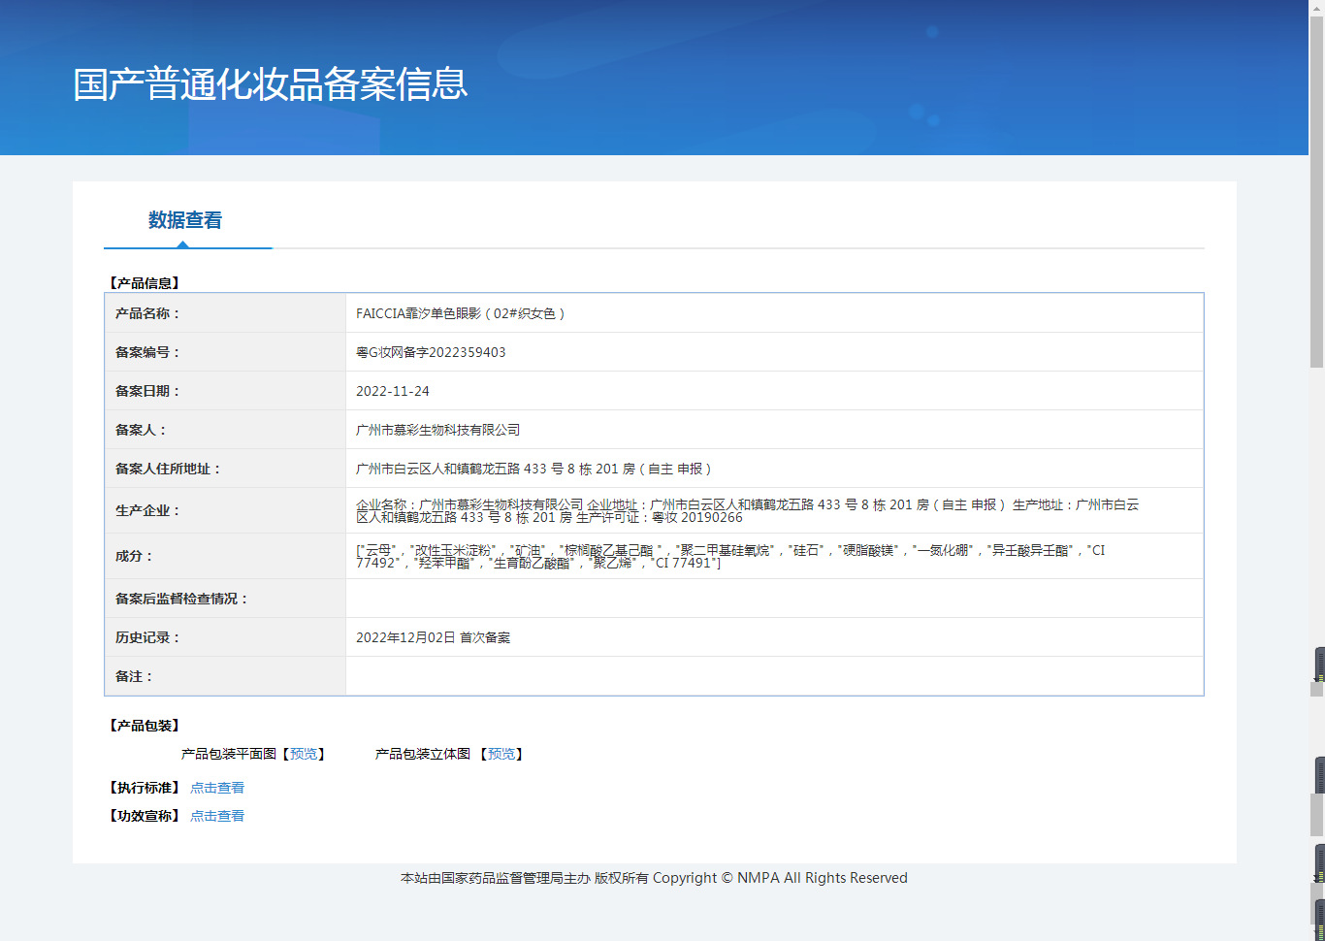This screenshot has width=1325, height=941.
Task: Click the 【产品包装】 section heading
Action: [x=145, y=726]
